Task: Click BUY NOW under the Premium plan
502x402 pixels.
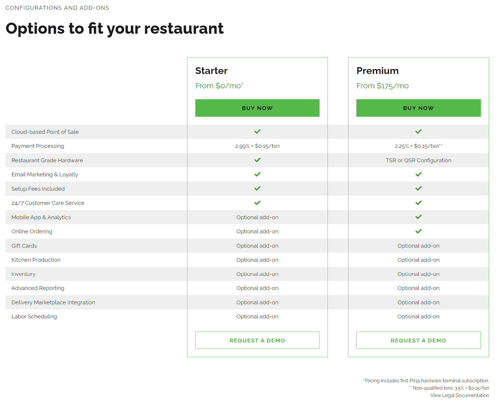Action: pos(418,108)
